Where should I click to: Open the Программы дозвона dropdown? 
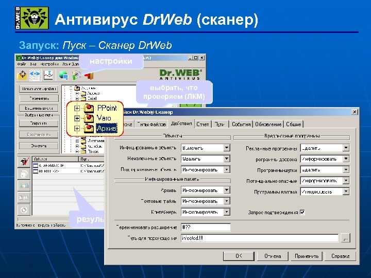point(346,159)
